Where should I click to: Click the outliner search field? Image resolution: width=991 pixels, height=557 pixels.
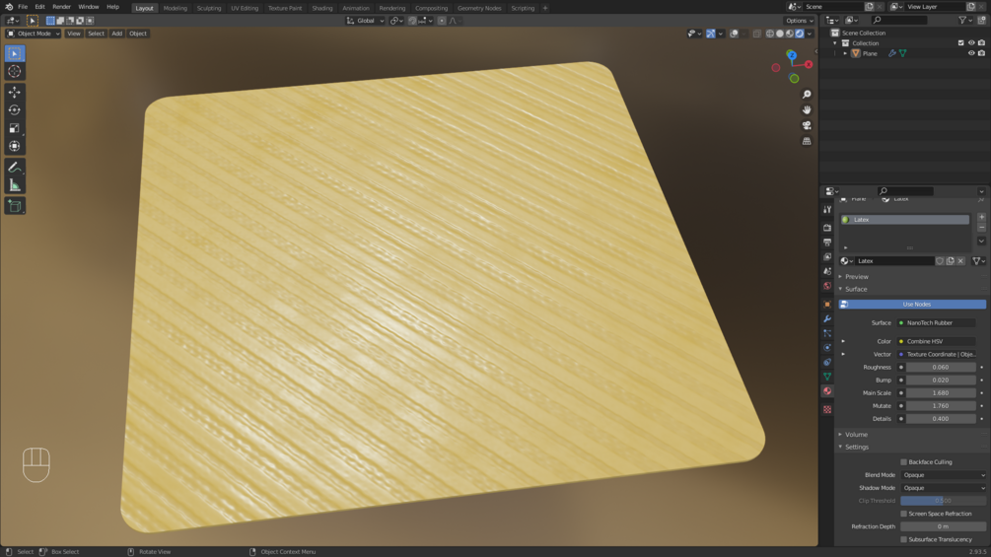pos(899,20)
